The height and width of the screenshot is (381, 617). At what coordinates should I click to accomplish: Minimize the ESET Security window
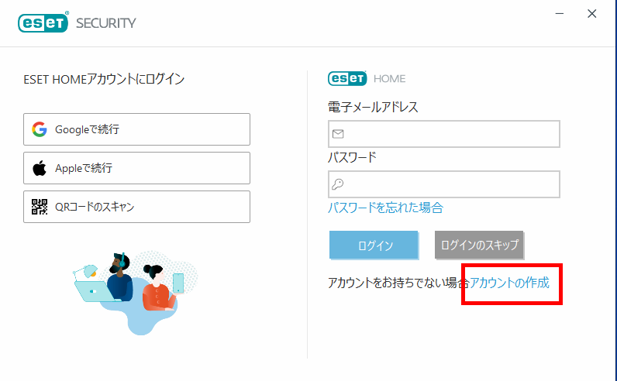pyautogui.click(x=560, y=14)
